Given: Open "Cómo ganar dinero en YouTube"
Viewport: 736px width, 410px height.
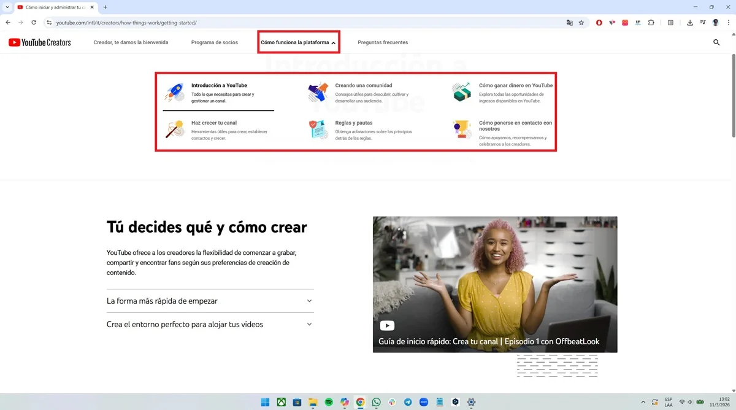Looking at the screenshot, I should pyautogui.click(x=516, y=85).
